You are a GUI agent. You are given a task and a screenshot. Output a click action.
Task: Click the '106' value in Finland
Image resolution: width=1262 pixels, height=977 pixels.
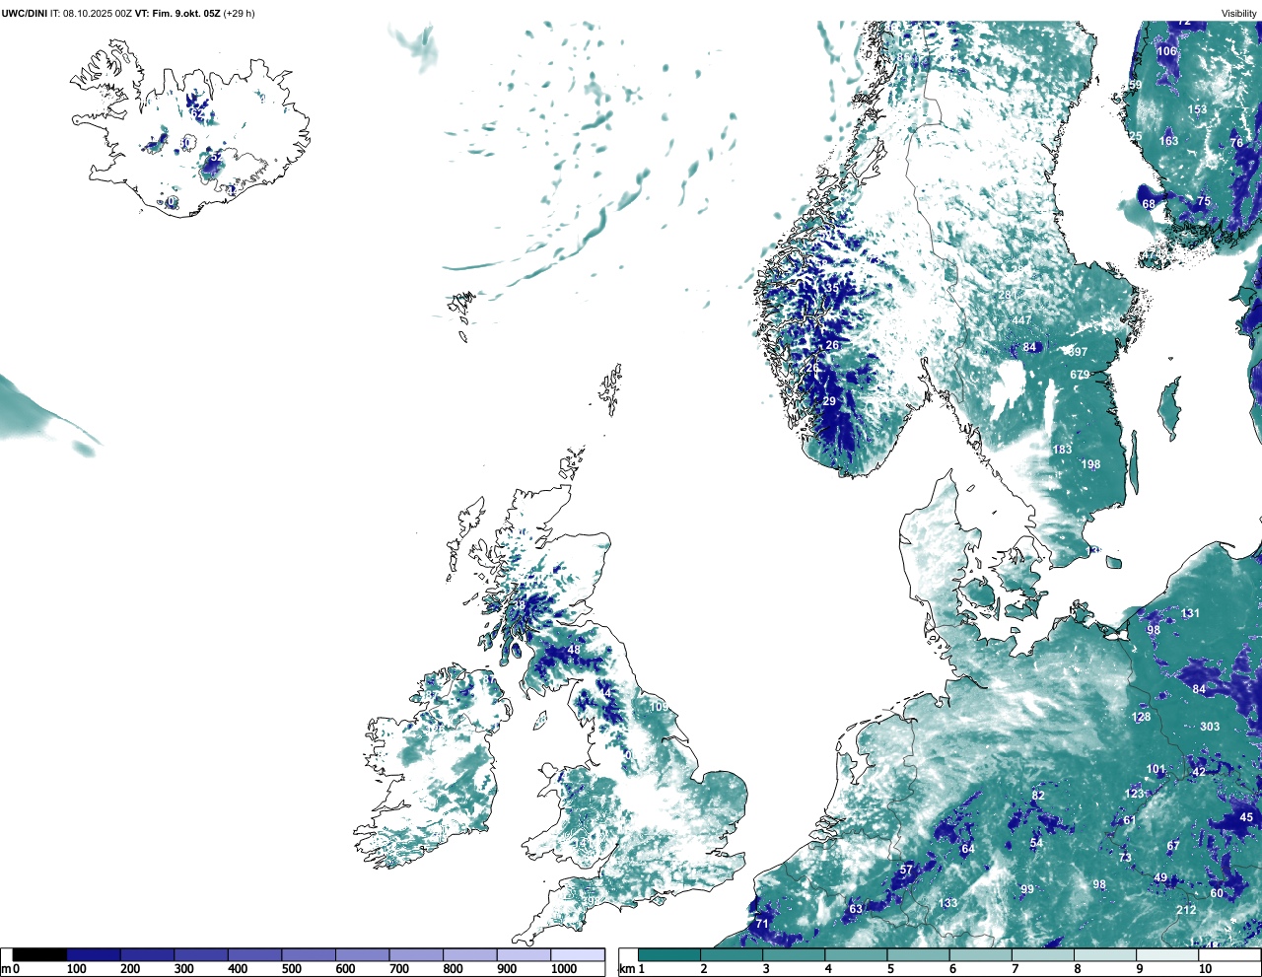click(1167, 51)
